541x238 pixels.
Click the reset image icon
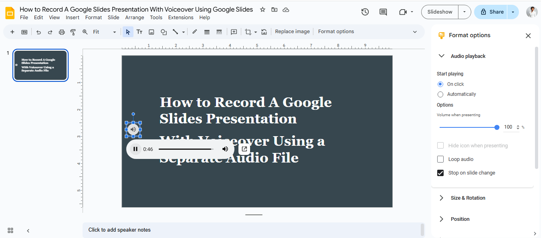264,32
